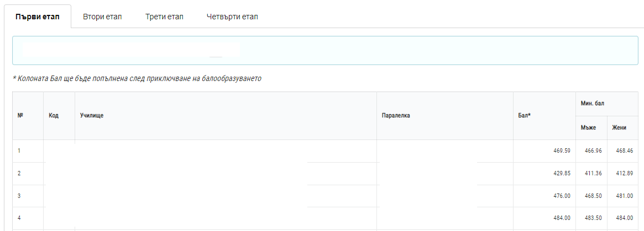Image resolution: width=644 pixels, height=231 pixels.
Task: Select row number 4 in table
Action: [19, 218]
